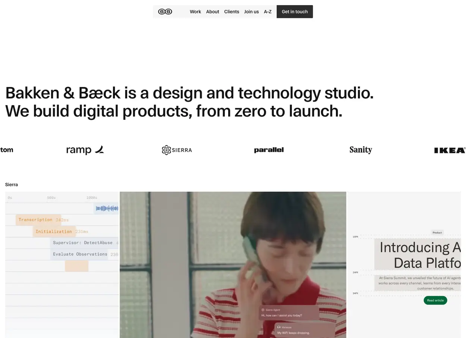Open the A–Z index link
Image resolution: width=466 pixels, height=338 pixels.
point(268,12)
